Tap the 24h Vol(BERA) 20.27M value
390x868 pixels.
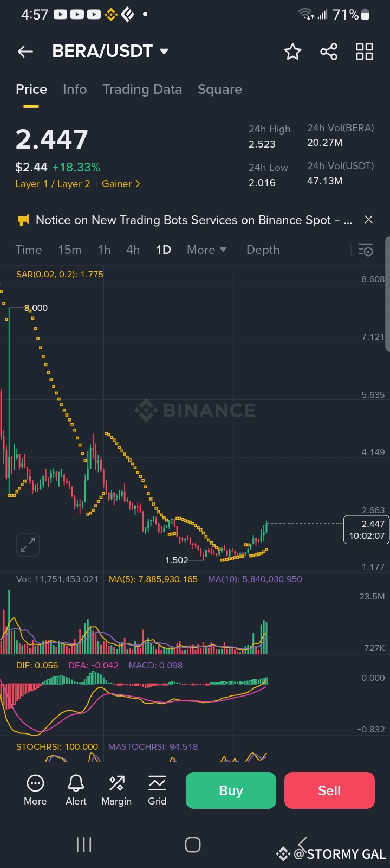click(324, 143)
